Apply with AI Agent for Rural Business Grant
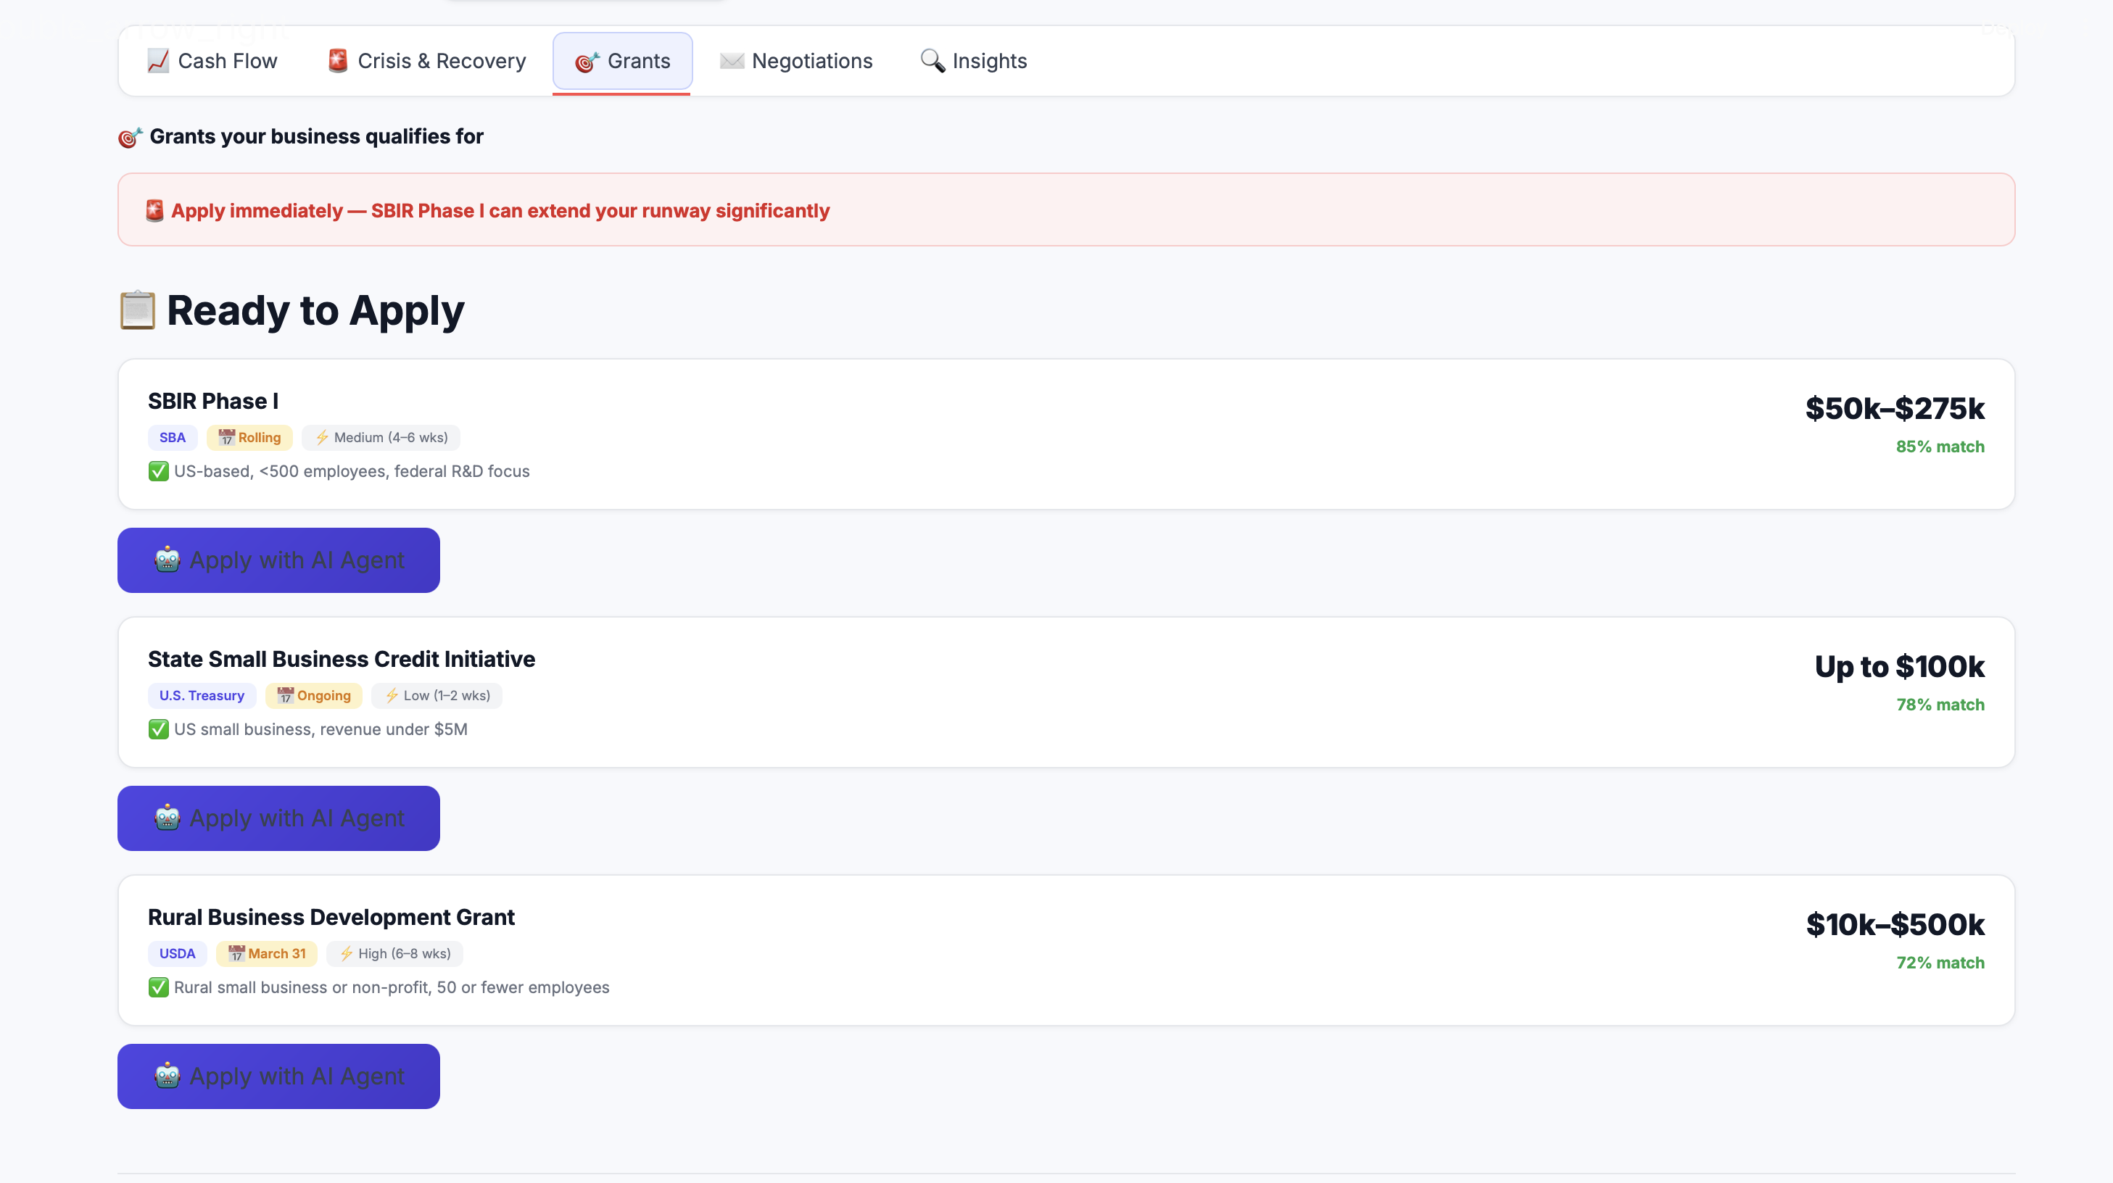 point(279,1076)
